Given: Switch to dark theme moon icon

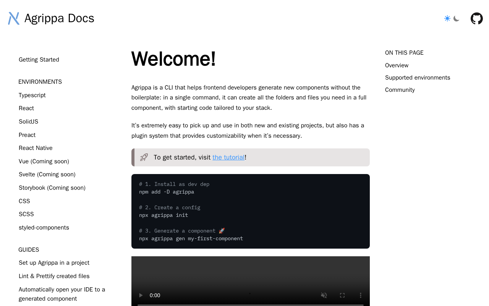Looking at the screenshot, I should tap(456, 18).
